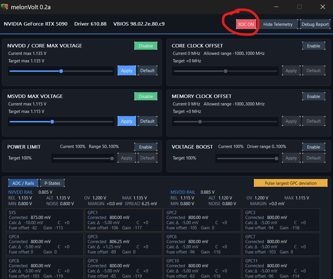Viewport: 333px width, 279px height.
Task: Apply NVVDD core max voltage target
Action: coord(127,70)
